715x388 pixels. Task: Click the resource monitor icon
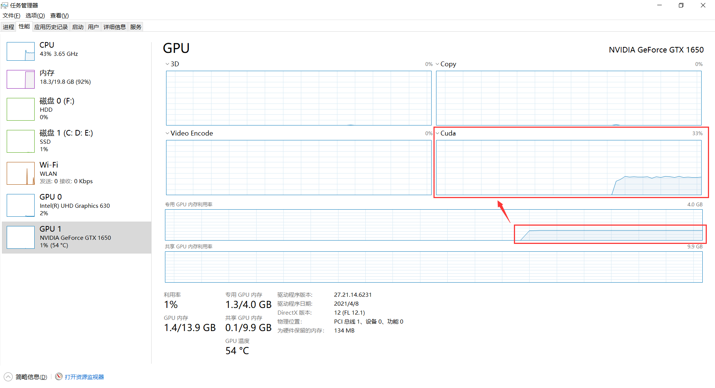(59, 376)
